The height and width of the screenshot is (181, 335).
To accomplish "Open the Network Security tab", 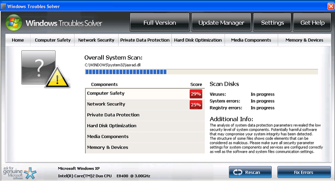I will [x=96, y=40].
